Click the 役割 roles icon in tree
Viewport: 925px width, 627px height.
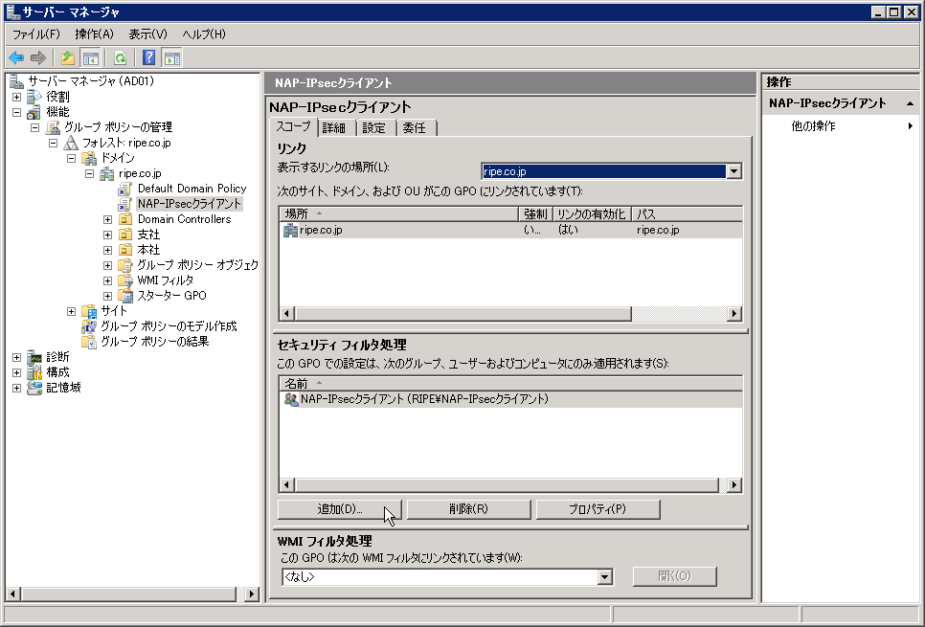pos(35,97)
